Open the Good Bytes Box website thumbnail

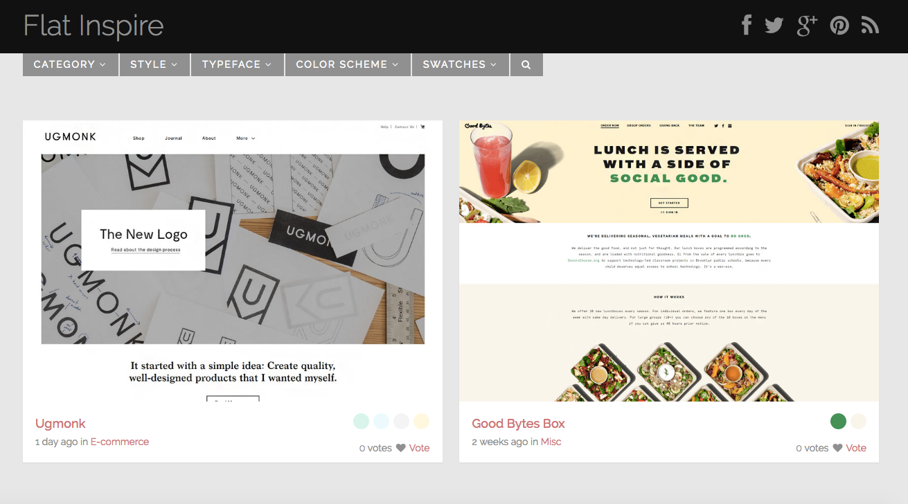pos(669,261)
